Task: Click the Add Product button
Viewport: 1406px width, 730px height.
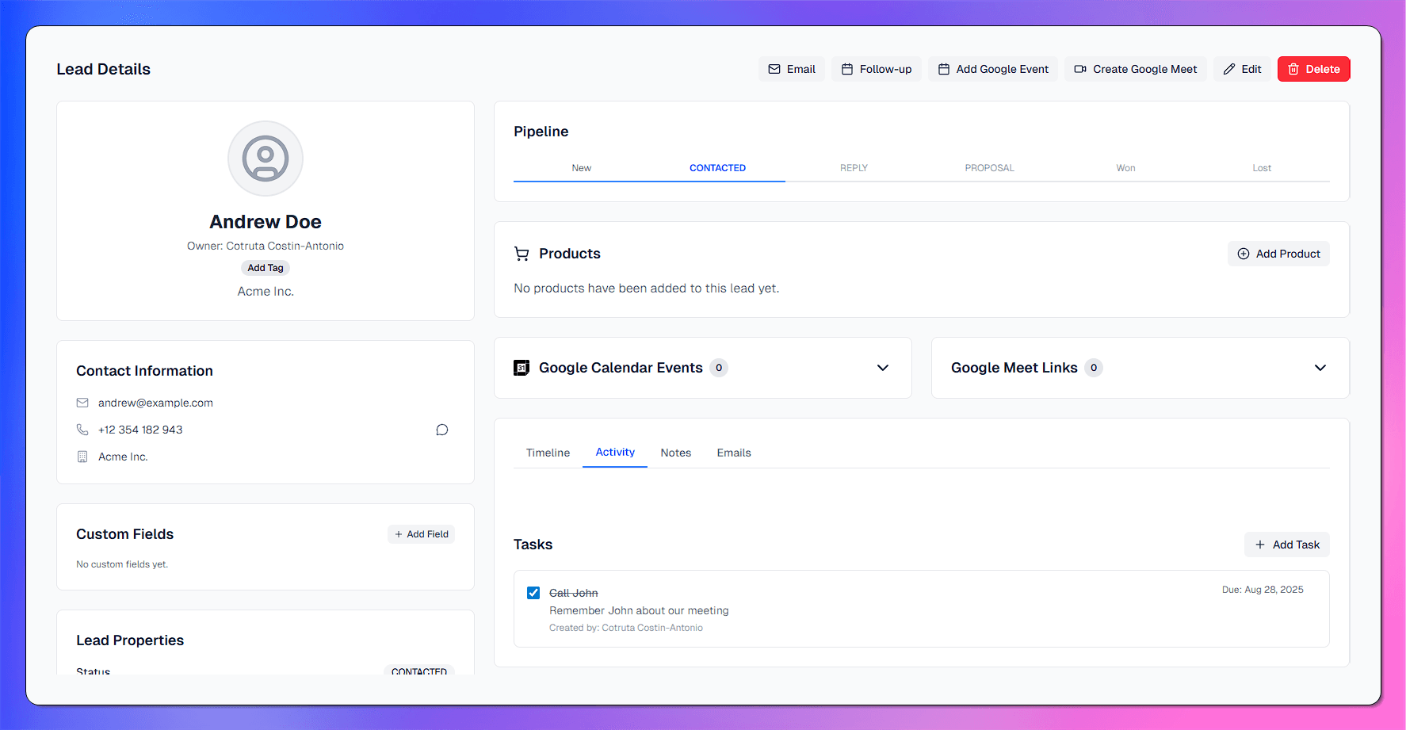Action: pyautogui.click(x=1278, y=254)
